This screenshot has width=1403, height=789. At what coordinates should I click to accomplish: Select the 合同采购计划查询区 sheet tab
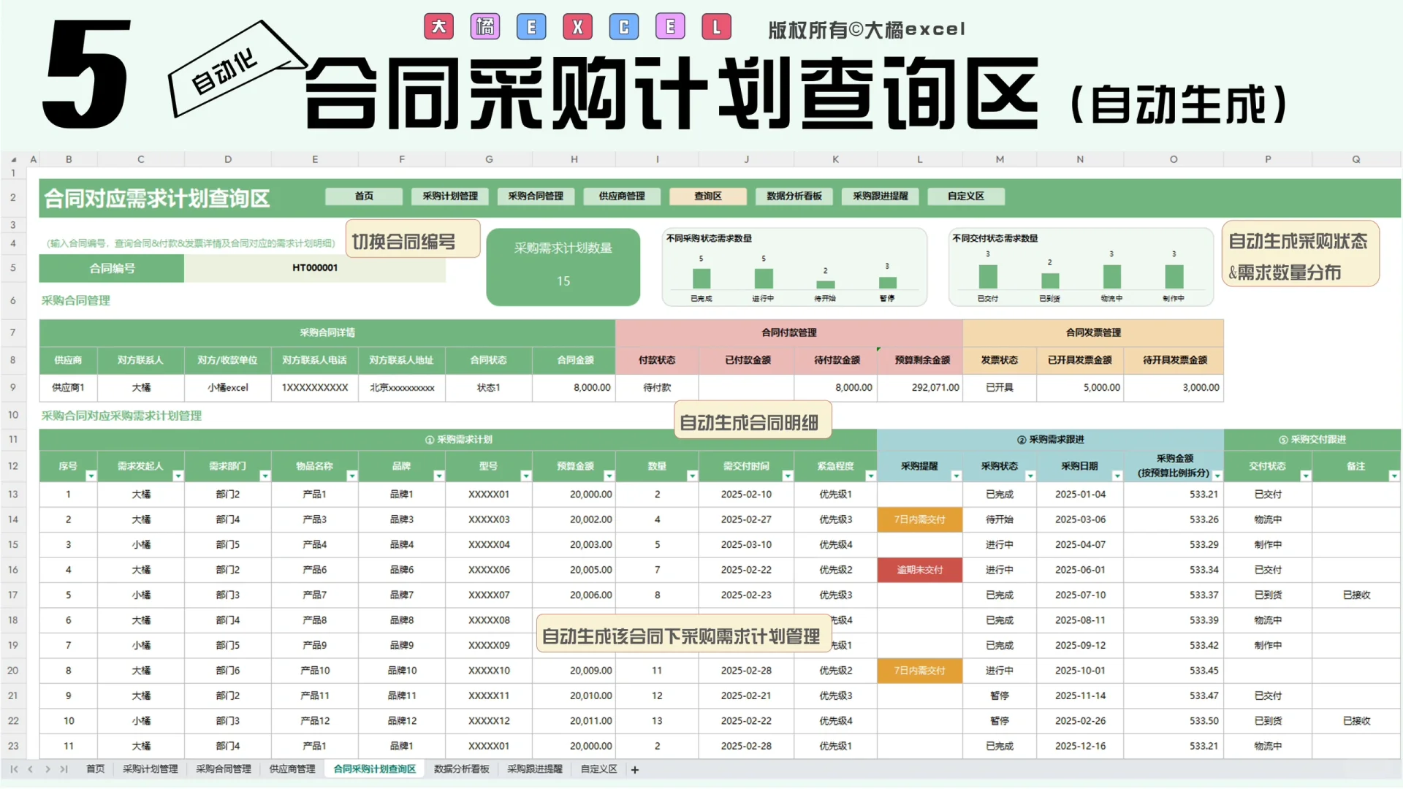click(375, 769)
